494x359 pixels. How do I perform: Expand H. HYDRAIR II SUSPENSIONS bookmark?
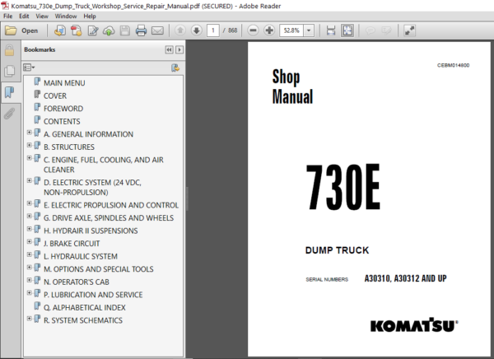pos(29,229)
